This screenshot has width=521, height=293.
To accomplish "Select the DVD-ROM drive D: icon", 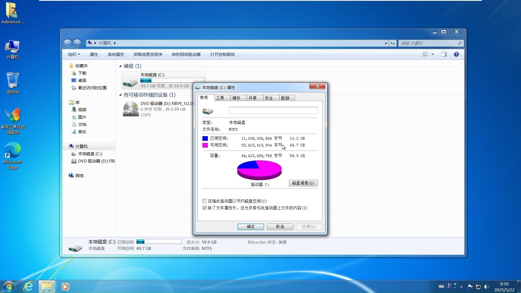I will (131, 109).
